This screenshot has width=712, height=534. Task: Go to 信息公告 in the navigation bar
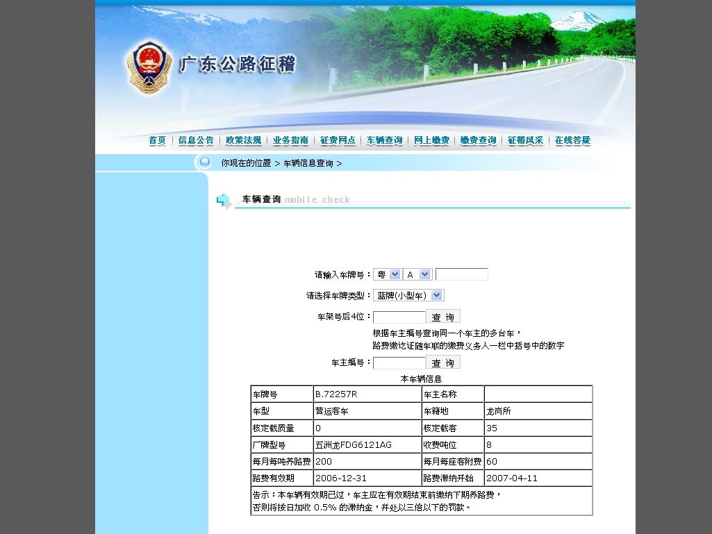pyautogui.click(x=196, y=140)
